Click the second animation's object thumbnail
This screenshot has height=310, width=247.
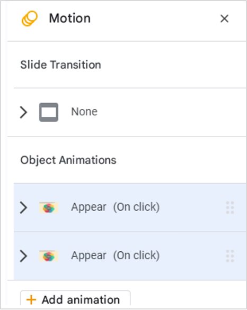[49, 256]
